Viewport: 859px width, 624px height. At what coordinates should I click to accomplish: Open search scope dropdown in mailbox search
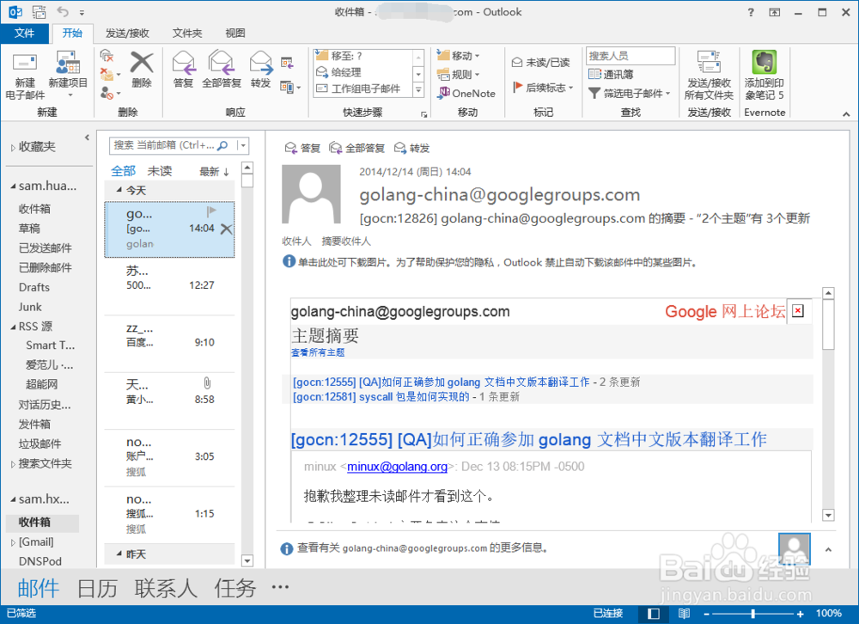tap(243, 145)
